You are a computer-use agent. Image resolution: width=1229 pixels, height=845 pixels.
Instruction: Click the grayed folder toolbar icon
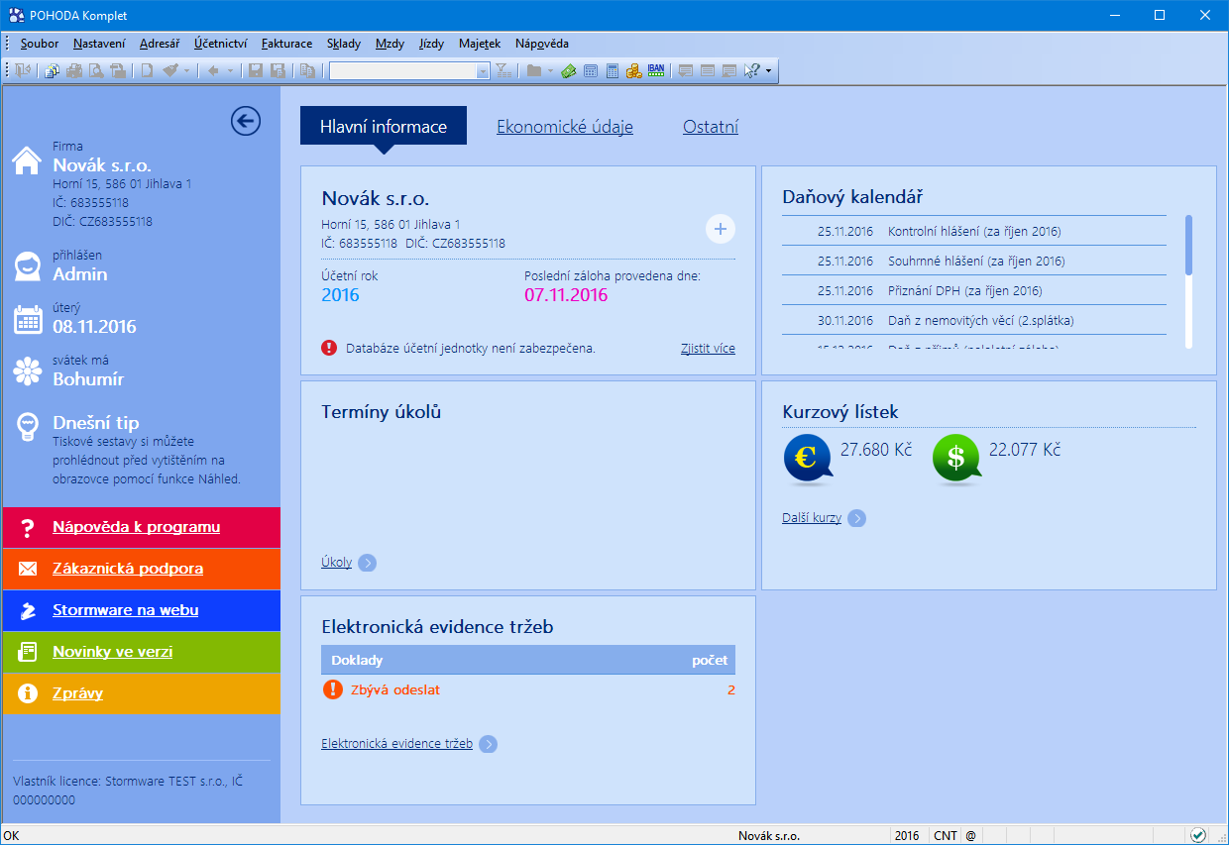tap(534, 70)
